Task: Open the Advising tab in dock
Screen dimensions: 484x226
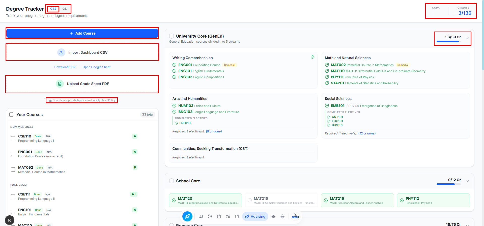Action: click(x=255, y=216)
